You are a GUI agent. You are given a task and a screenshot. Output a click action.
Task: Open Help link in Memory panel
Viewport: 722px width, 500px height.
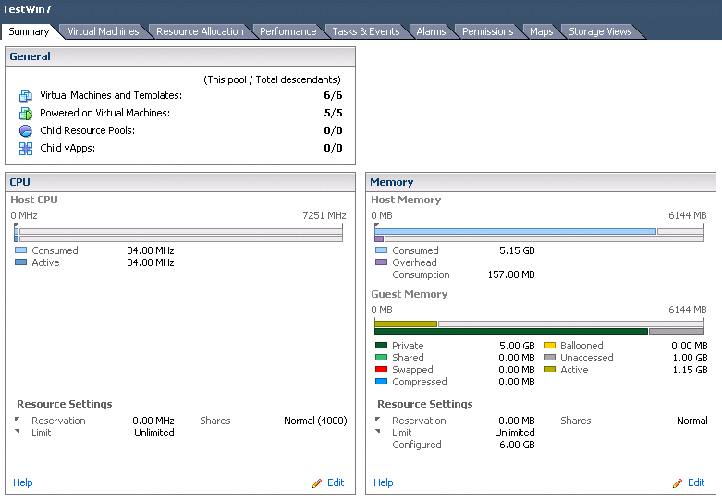[x=384, y=482]
